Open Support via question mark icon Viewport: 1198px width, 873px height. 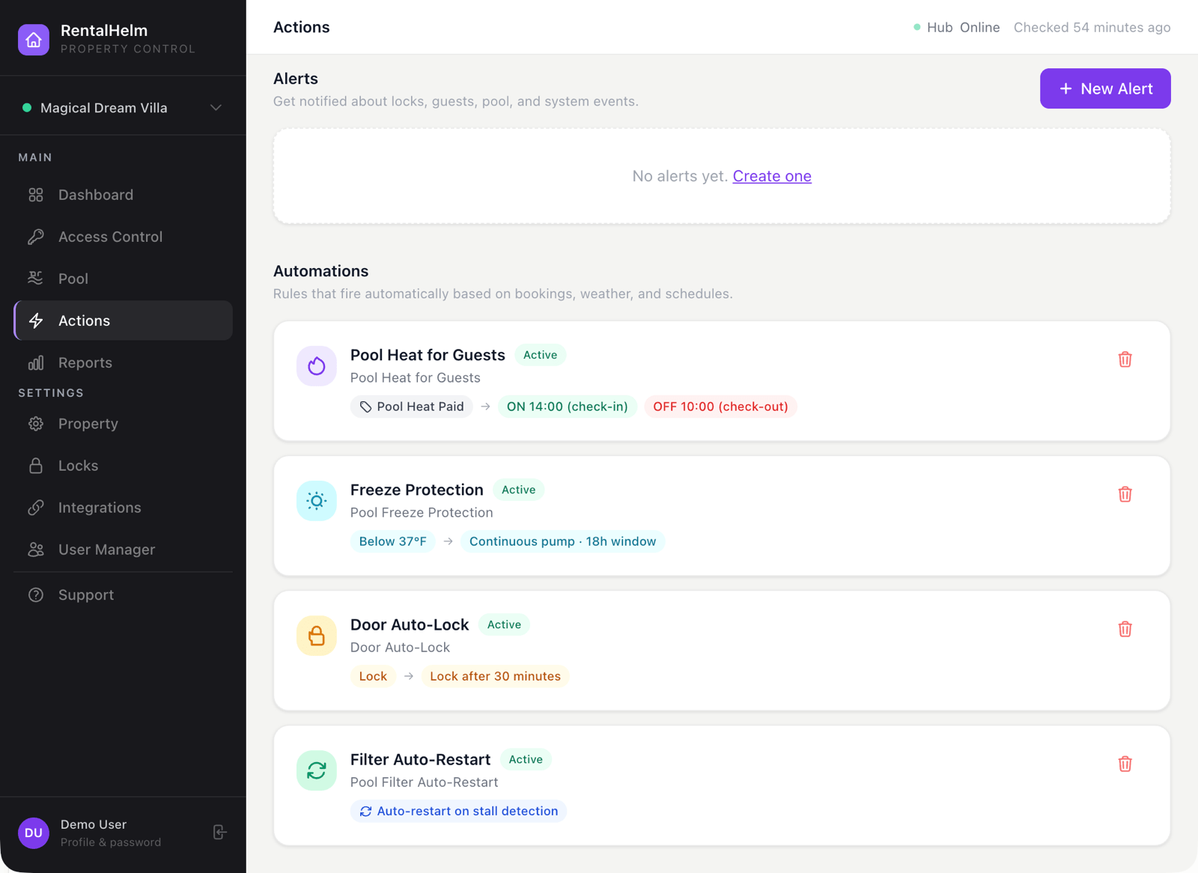coord(35,594)
